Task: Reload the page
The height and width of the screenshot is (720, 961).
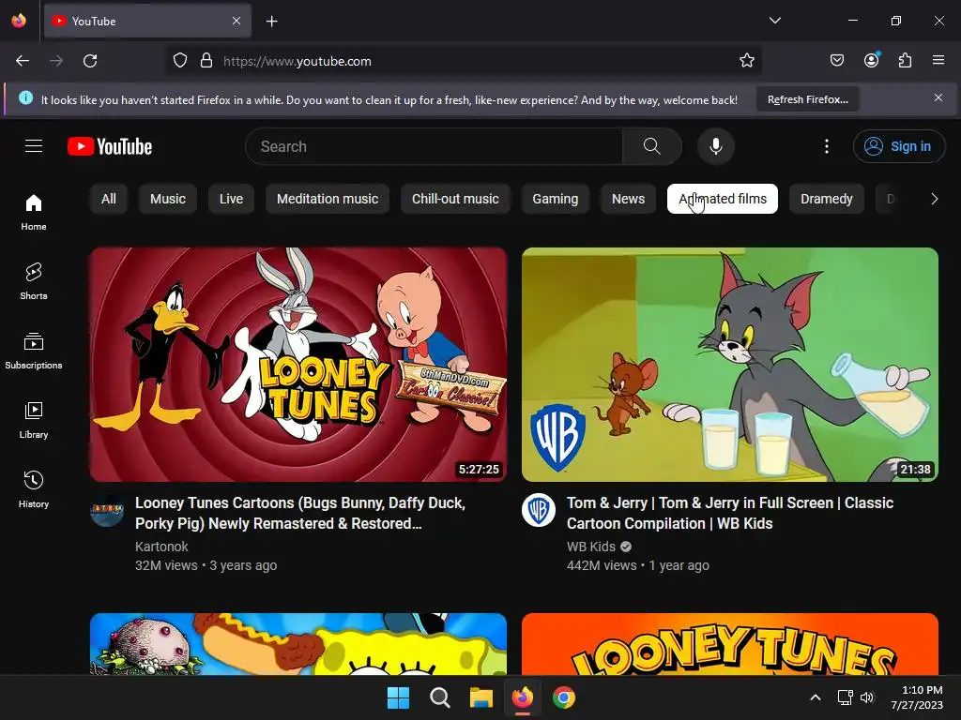Action: (x=90, y=61)
